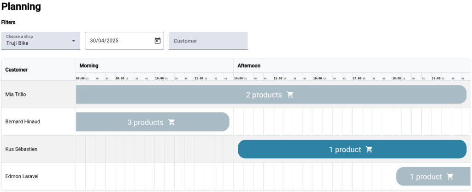Expand the shop dropdown arrow
The height and width of the screenshot is (192, 472).
(x=73, y=41)
